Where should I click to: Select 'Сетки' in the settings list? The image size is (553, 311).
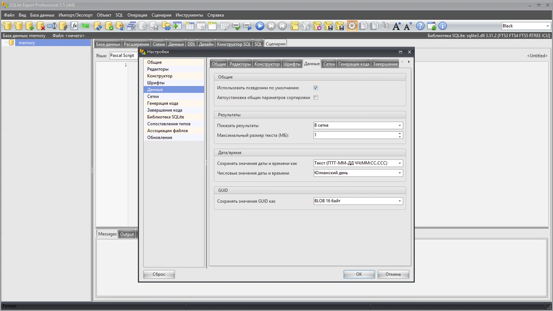point(174,97)
